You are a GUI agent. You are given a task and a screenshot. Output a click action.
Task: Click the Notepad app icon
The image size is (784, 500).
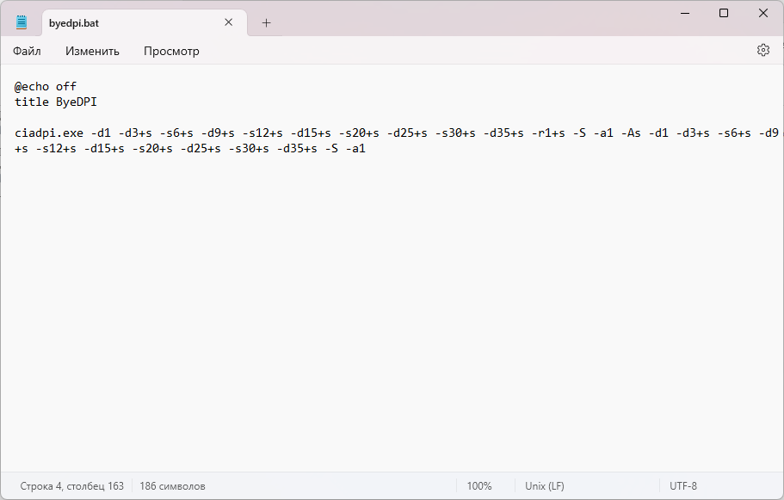tap(22, 22)
